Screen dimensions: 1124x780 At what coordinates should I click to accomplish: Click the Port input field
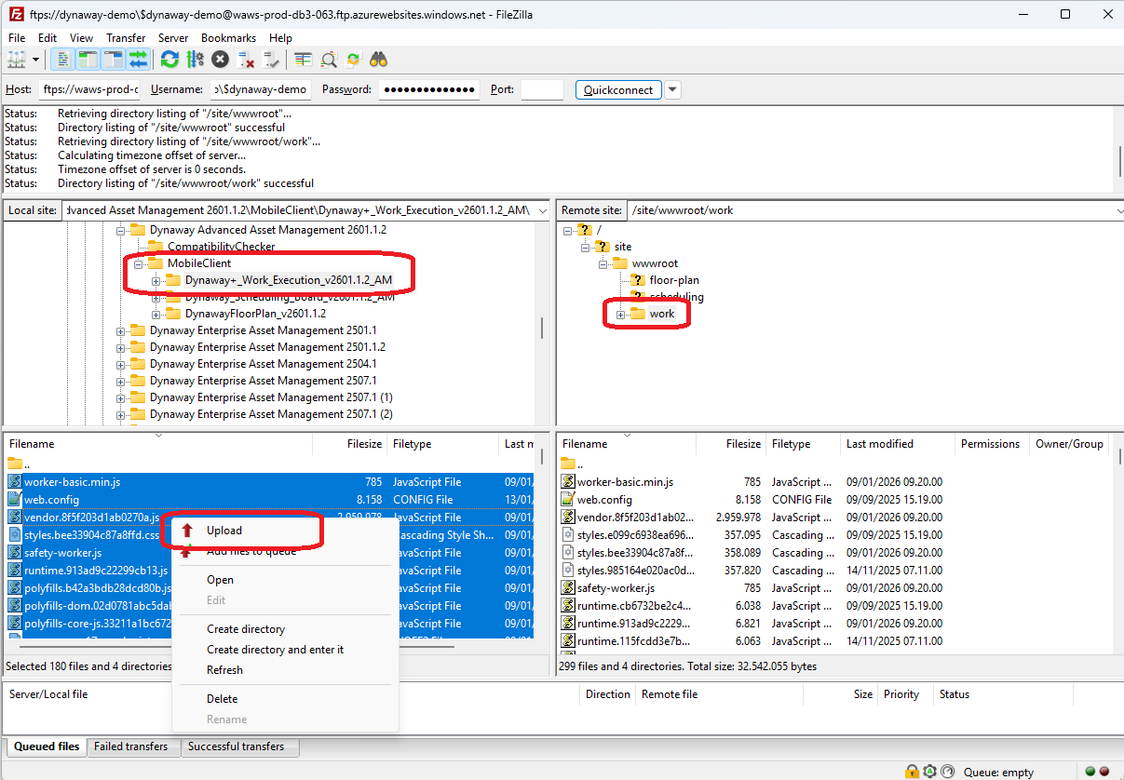[541, 89]
